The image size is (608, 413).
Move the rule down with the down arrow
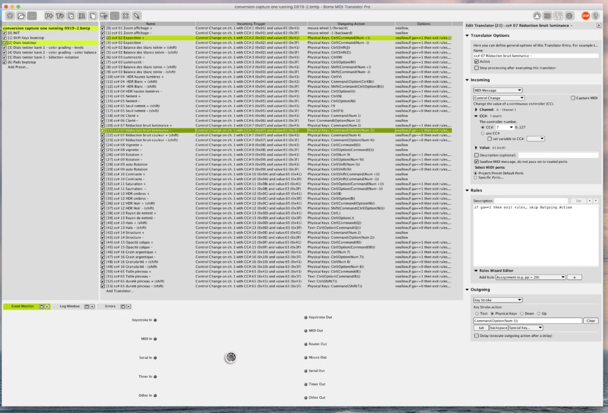596,201
